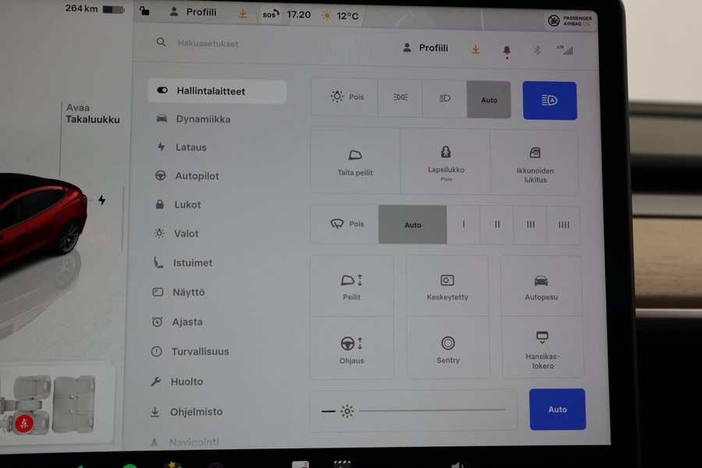Switch wipers to Auto
The height and width of the screenshot is (468, 702).
click(x=413, y=225)
